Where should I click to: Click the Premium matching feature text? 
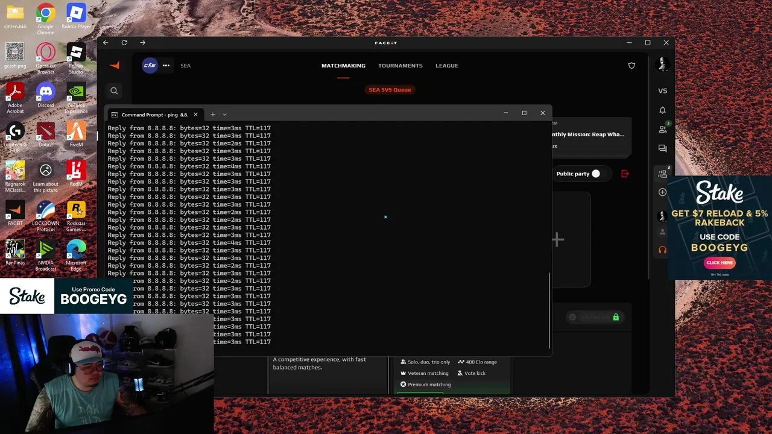point(429,385)
